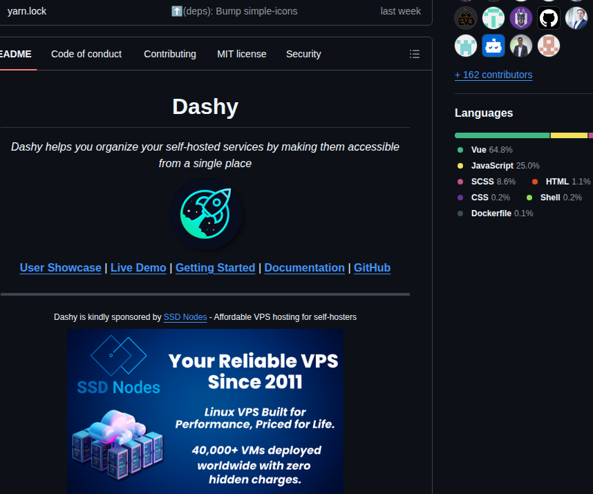Open the teal T-shaped identicon avatar
Screen dimensions: 593x494
coord(493,18)
